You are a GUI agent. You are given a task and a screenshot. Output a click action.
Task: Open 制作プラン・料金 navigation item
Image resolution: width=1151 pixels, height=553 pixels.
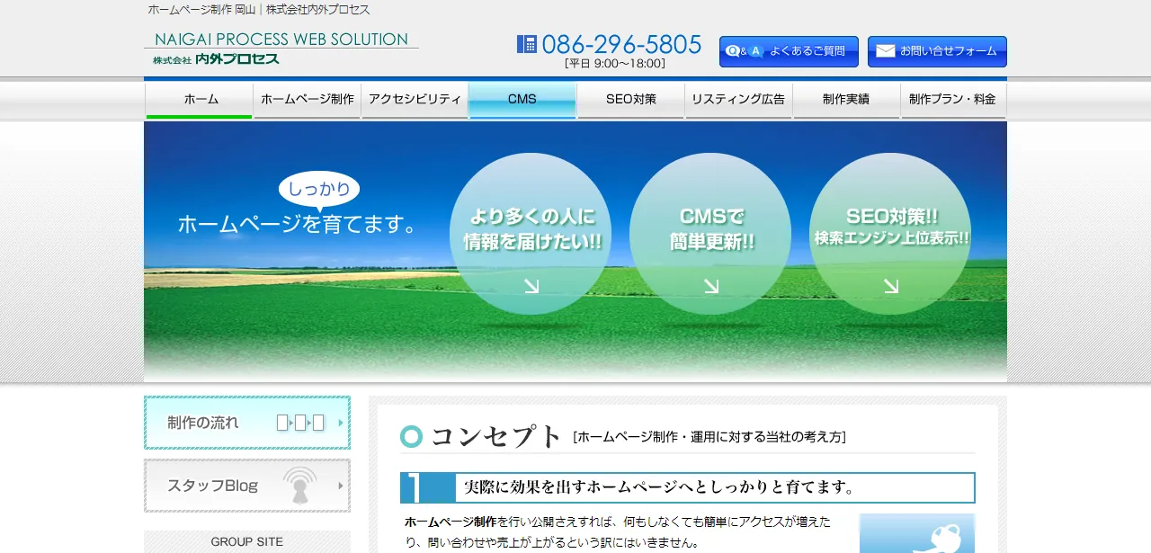(953, 100)
